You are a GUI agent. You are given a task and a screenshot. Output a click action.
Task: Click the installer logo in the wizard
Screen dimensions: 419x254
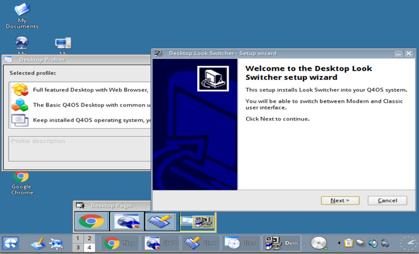(x=213, y=79)
